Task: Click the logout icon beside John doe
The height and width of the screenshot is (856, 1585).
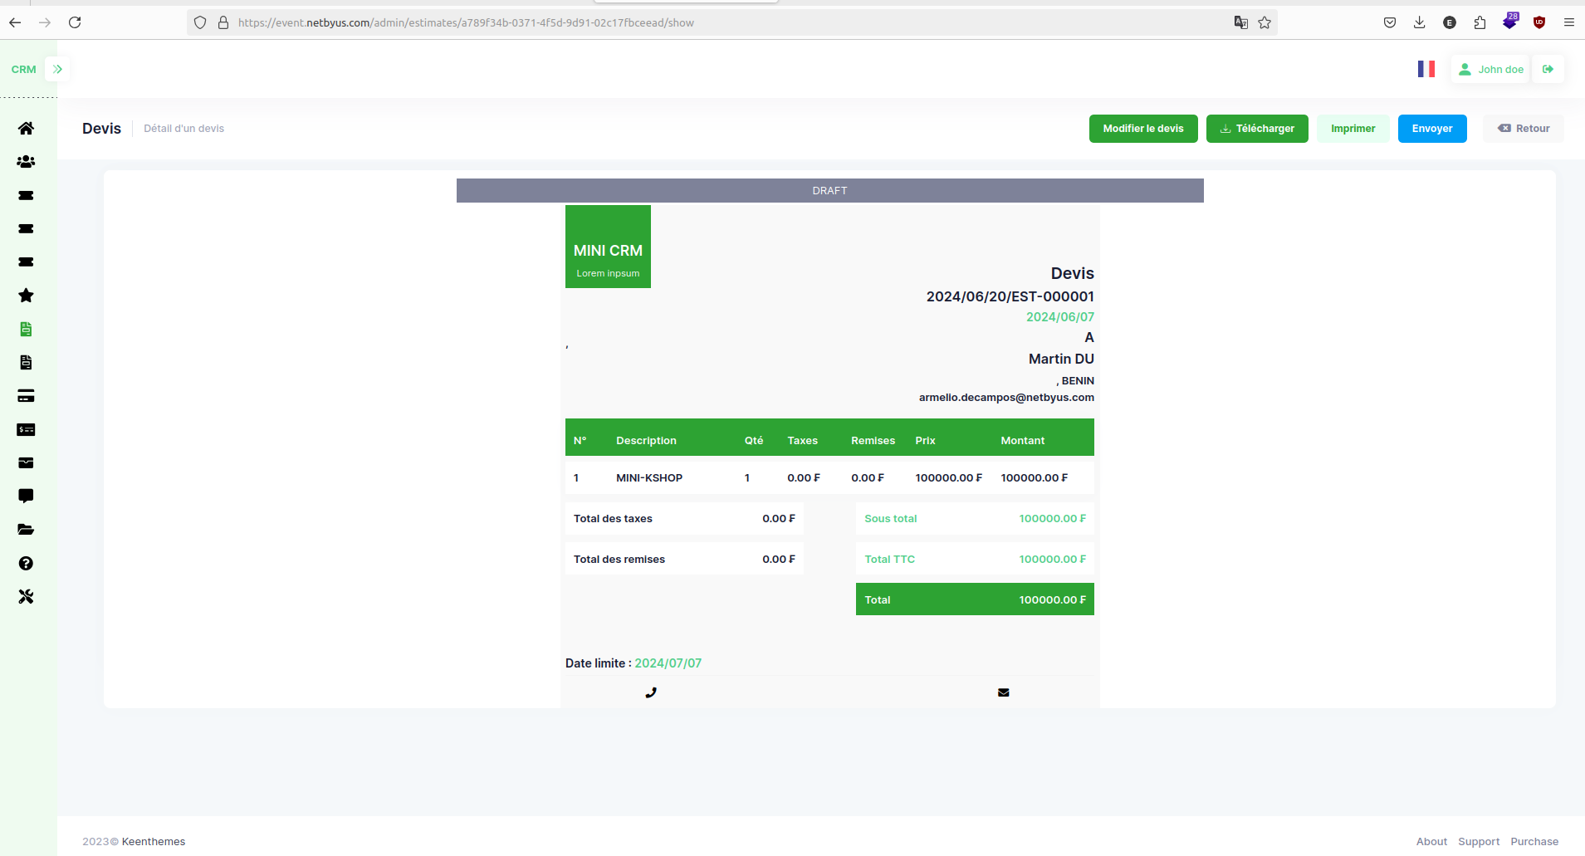Action: point(1548,69)
